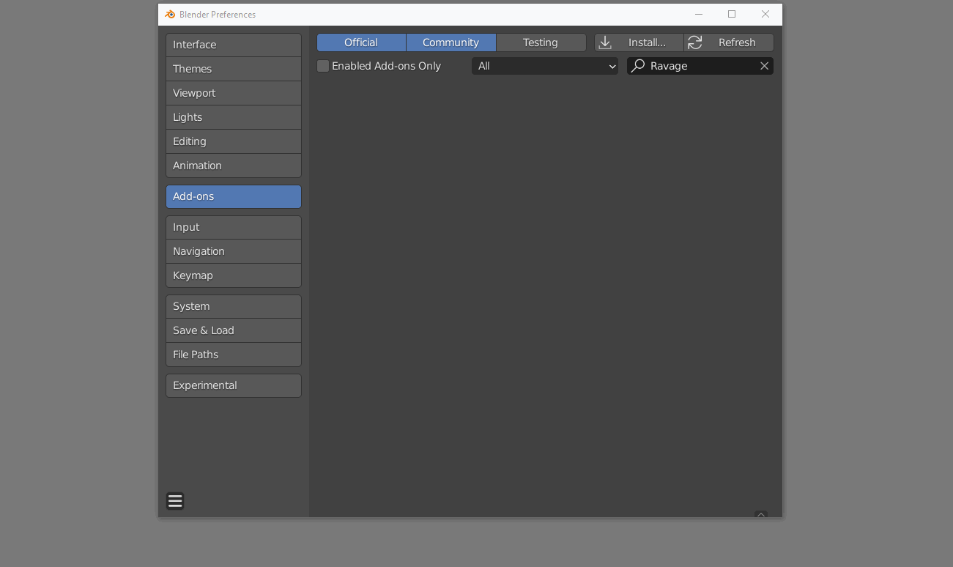The width and height of the screenshot is (953, 567).
Task: Switch to the Lights section
Action: [x=234, y=117]
